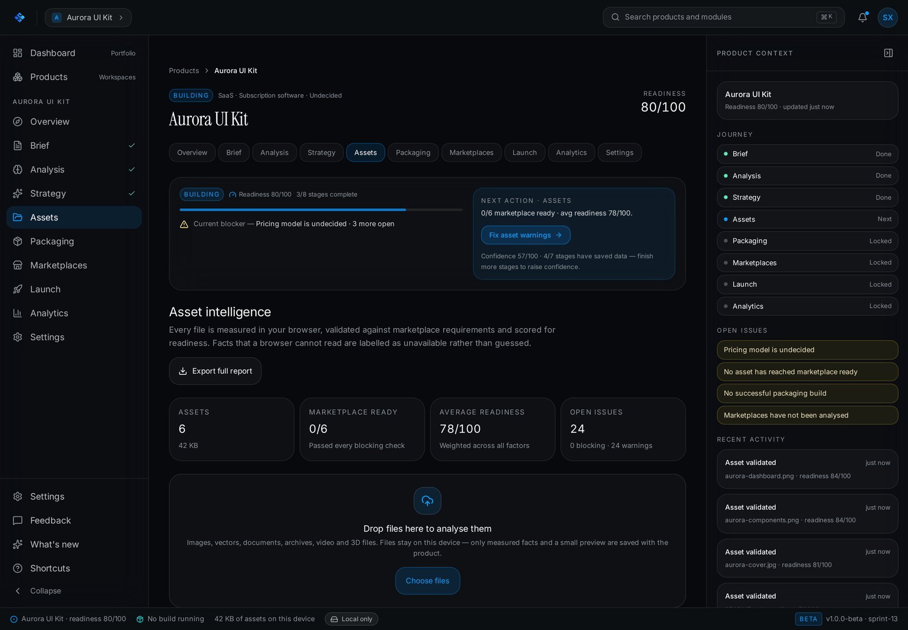Viewport: 908px width, 630px height.
Task: Click the Packaging box icon in sidebar
Action: point(18,242)
